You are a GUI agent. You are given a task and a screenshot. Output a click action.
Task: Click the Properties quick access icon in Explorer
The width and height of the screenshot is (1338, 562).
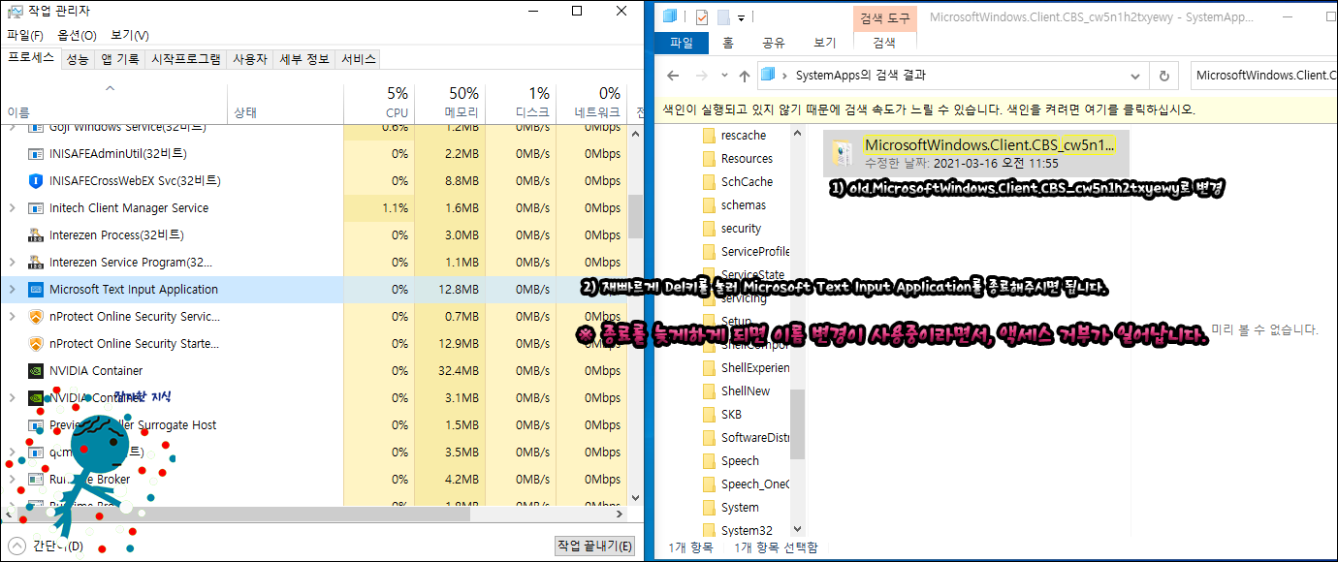[x=702, y=16]
